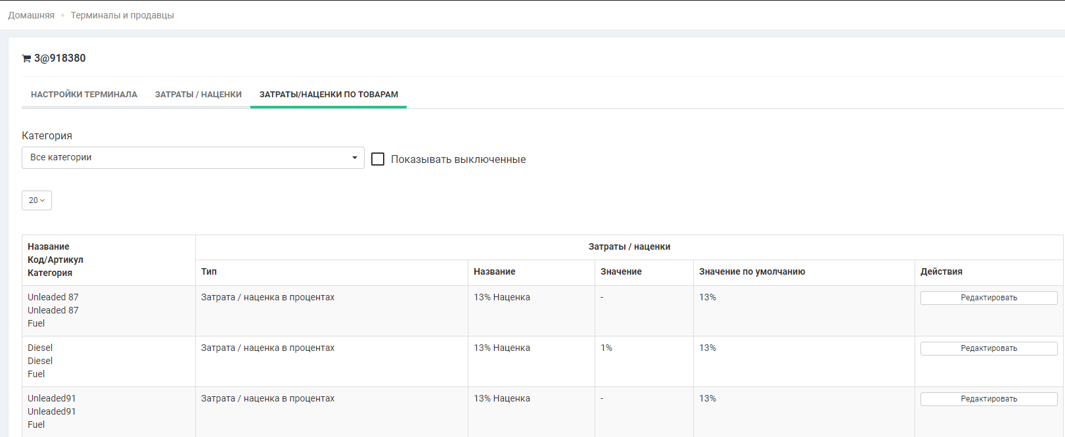Image resolution: width=1065 pixels, height=437 pixels.
Task: Open the 'Все категории' category dropdown
Action: (x=193, y=158)
